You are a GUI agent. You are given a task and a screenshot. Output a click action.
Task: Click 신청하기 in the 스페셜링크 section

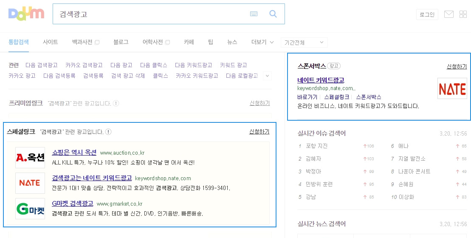click(259, 132)
